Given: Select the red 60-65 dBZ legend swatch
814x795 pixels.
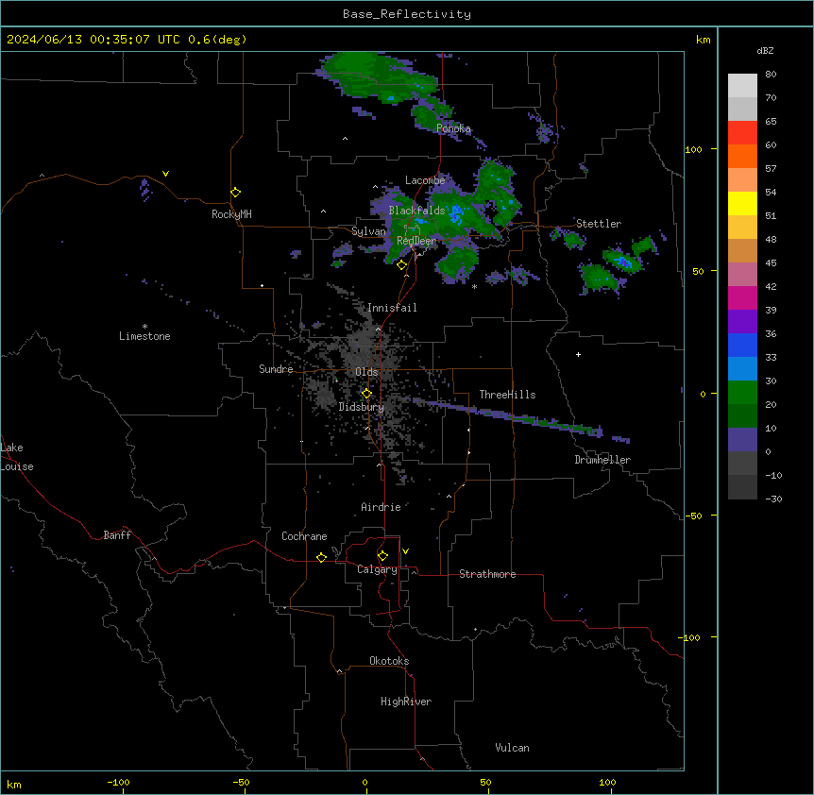Looking at the screenshot, I should (x=742, y=132).
